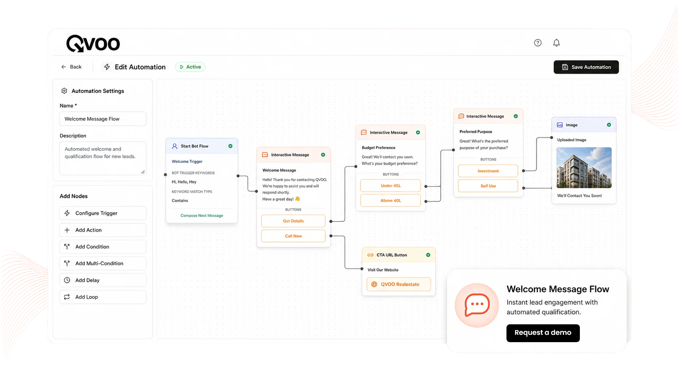
Task: Click chat icon on Welcome Message node
Action: point(265,155)
